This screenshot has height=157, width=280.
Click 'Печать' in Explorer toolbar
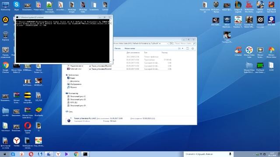(118, 48)
